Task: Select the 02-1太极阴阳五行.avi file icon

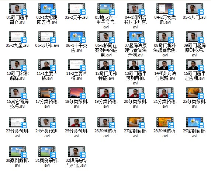Action: click(47, 9)
